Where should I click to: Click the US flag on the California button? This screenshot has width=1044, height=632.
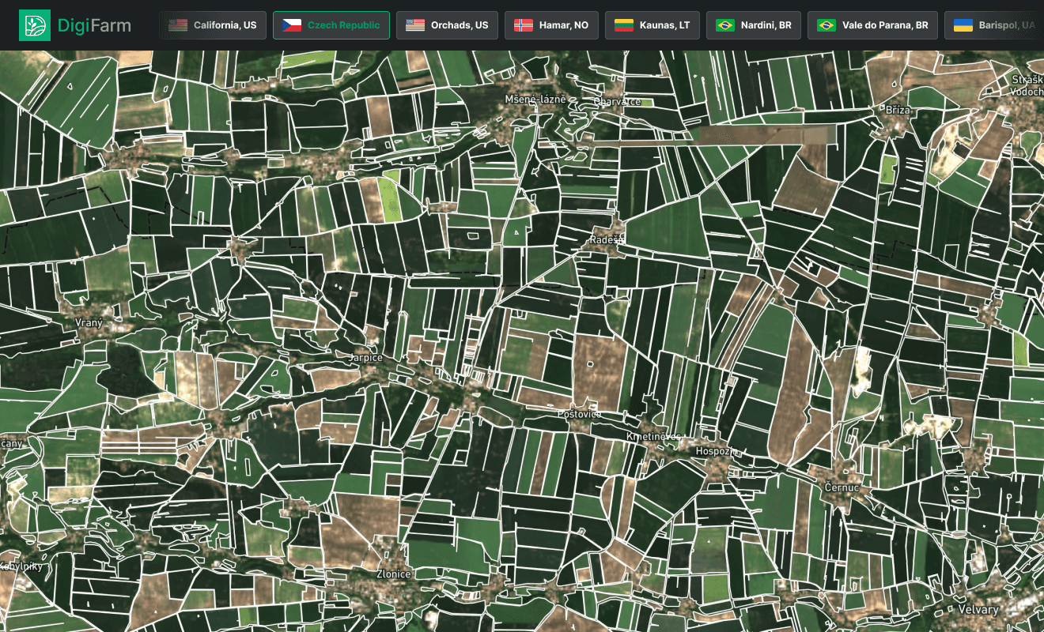pos(178,24)
